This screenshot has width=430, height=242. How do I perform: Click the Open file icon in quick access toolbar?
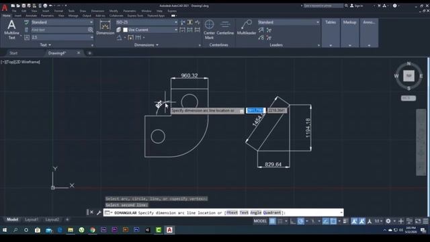click(x=18, y=5)
